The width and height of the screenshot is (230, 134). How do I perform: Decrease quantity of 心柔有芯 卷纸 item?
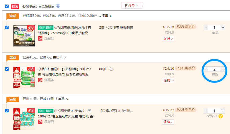coord(206,111)
